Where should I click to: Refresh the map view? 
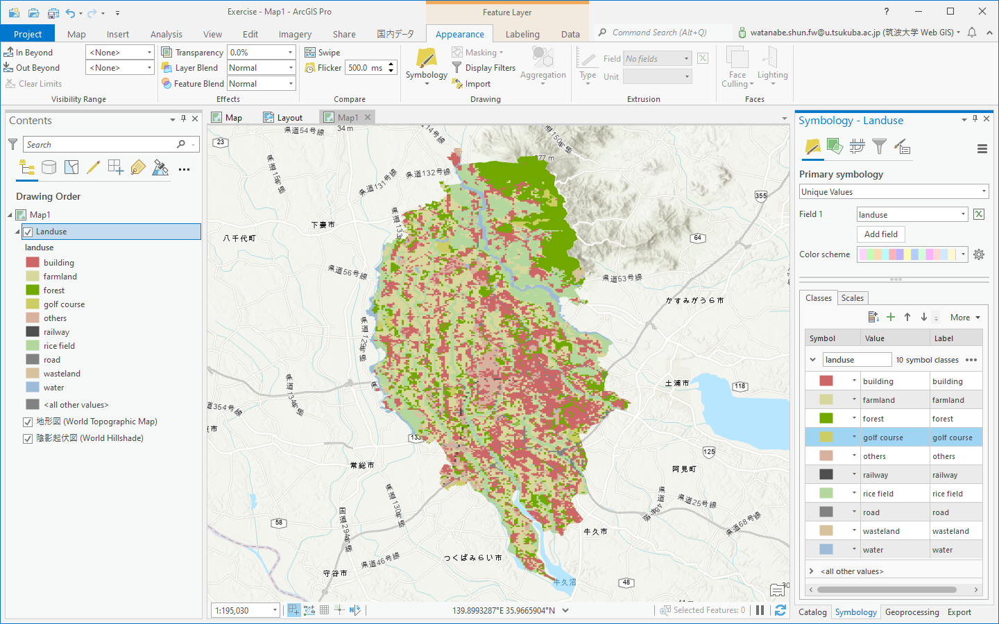pyautogui.click(x=780, y=610)
